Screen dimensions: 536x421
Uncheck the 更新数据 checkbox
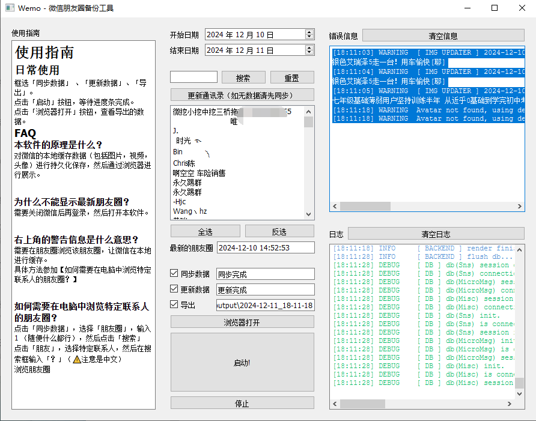pos(174,289)
